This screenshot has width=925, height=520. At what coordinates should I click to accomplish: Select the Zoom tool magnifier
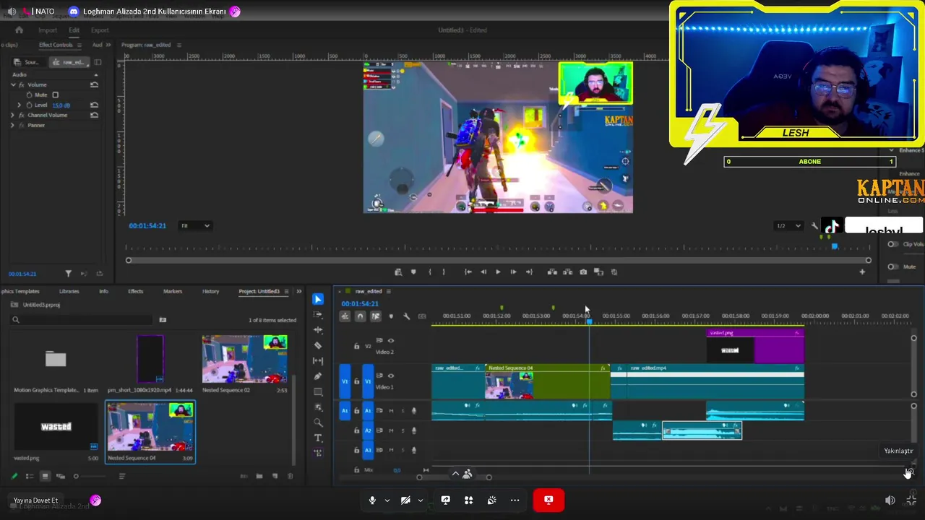pyautogui.click(x=318, y=422)
